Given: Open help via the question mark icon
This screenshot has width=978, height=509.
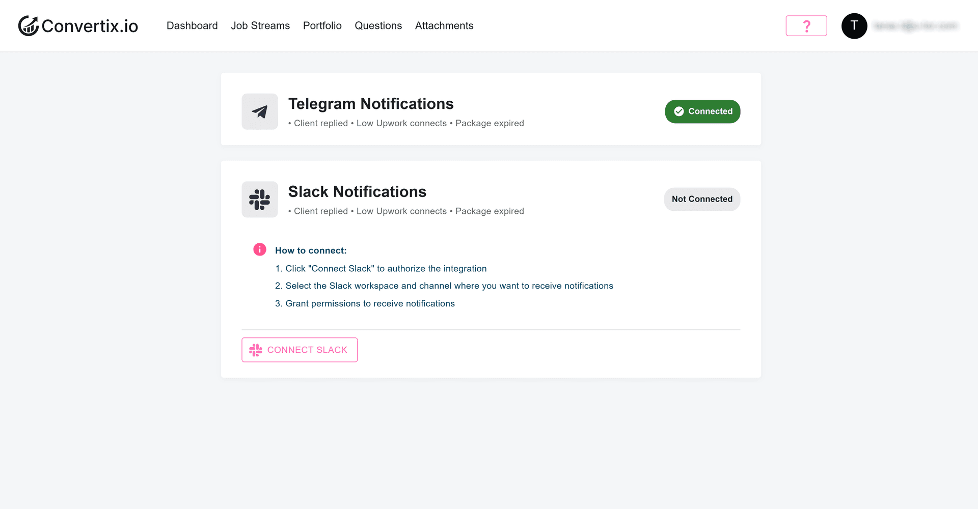Looking at the screenshot, I should pos(806,25).
